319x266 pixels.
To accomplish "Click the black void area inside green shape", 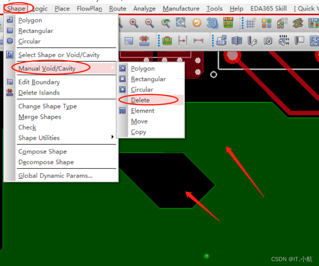I will [x=166, y=181].
